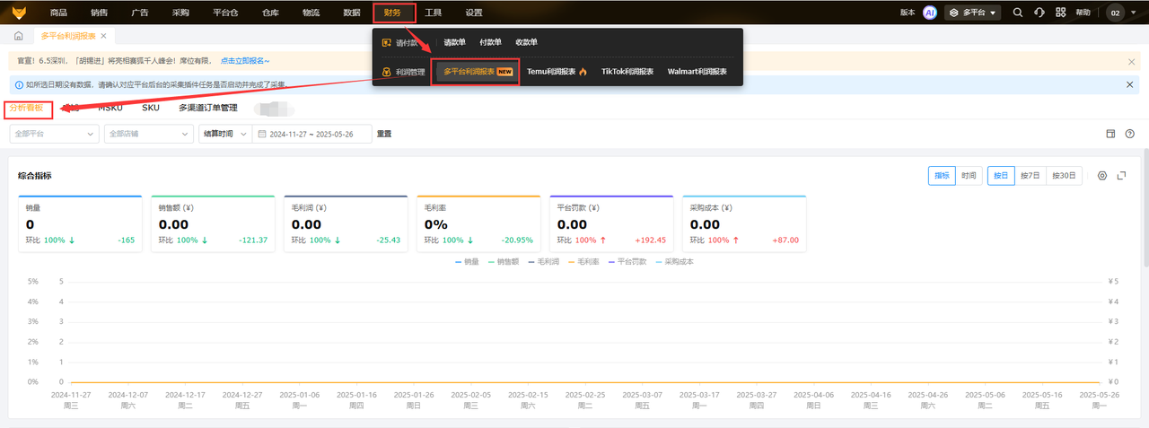Switch to 多渠道订单管理 tab
Viewport: 1149px width, 428px height.
coord(208,108)
